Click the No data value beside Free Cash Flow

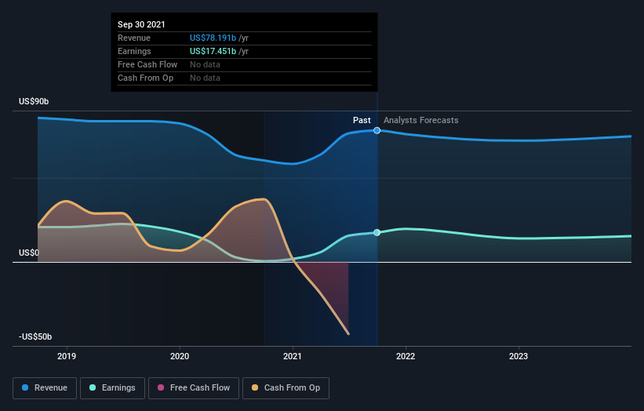[205, 64]
